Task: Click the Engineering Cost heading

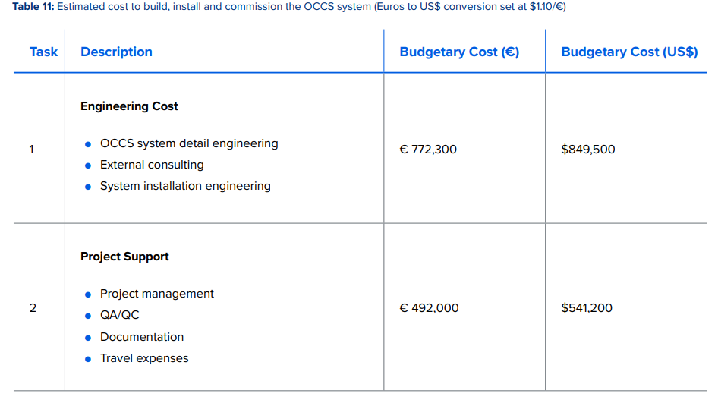Action: [x=129, y=106]
